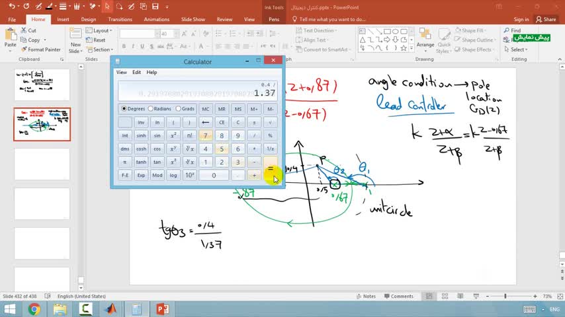The height and width of the screenshot is (317, 565).
Task: Click Sign in at top right
Action: coord(521,19)
